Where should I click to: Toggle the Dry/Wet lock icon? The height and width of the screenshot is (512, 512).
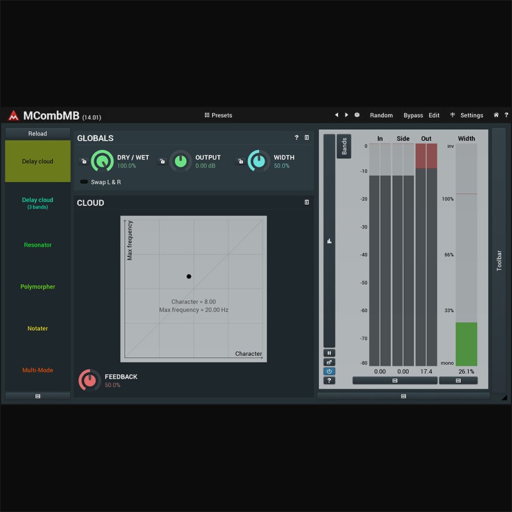point(84,161)
